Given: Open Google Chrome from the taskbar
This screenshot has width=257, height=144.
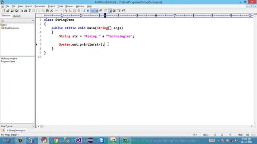Looking at the screenshot, I should [x=55, y=140].
